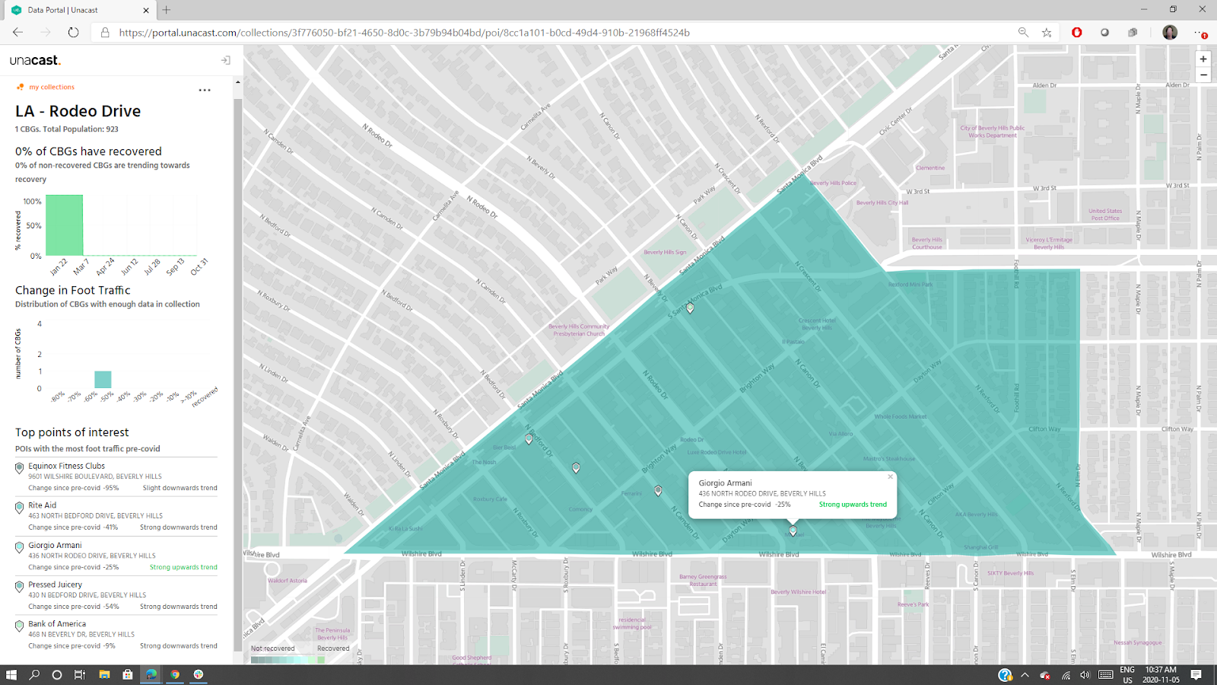The image size is (1217, 685).
Task: Zoom in on the map
Action: (x=1203, y=59)
